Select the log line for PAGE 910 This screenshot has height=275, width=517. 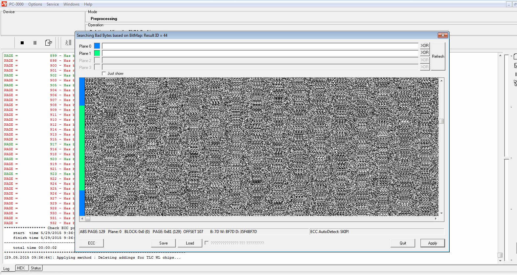39,120
